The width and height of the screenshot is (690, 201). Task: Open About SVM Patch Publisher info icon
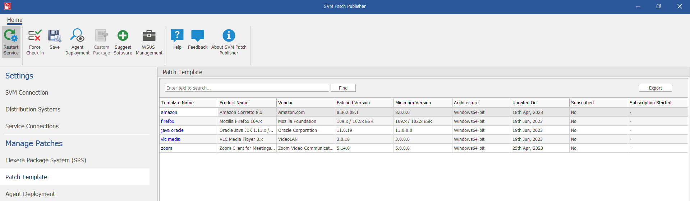(x=229, y=36)
